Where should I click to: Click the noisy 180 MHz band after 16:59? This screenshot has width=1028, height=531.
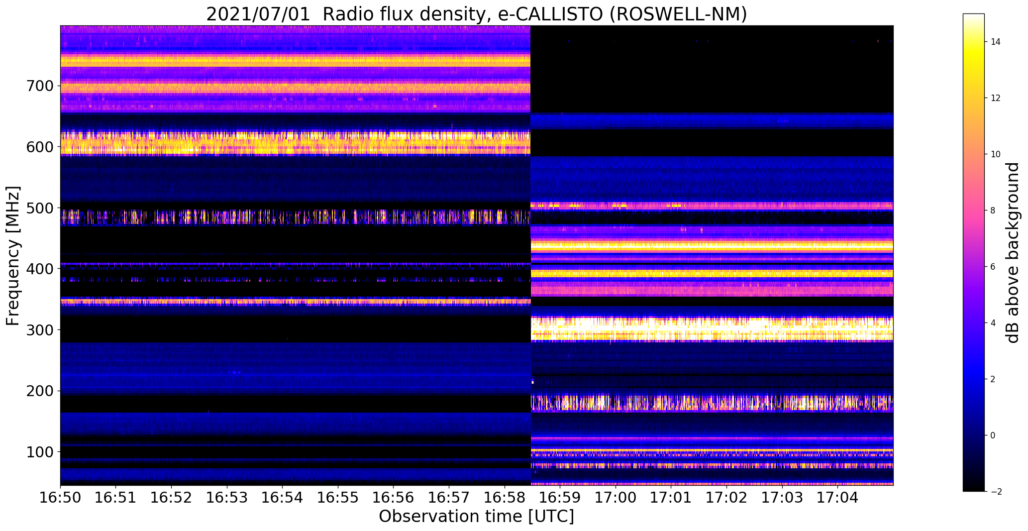click(712, 403)
